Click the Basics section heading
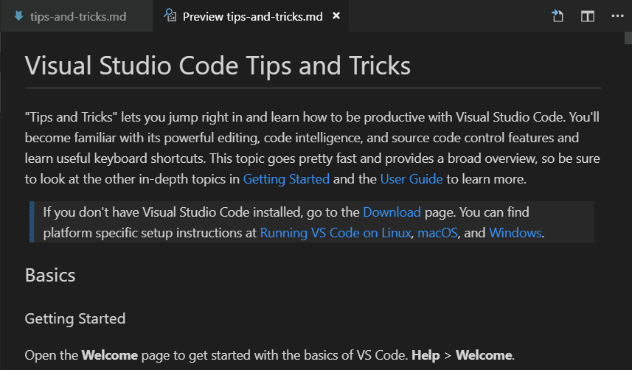This screenshot has width=632, height=370. 50,276
